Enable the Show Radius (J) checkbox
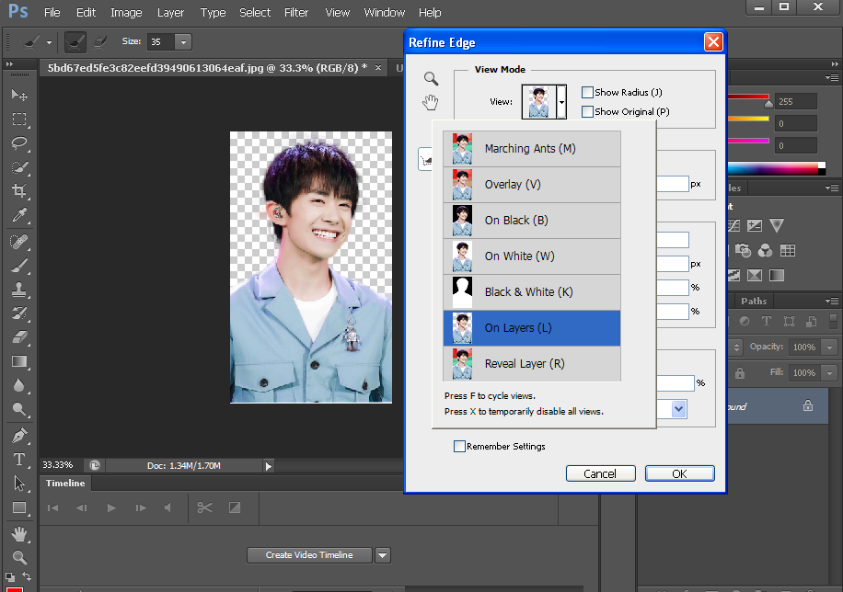 (x=588, y=92)
